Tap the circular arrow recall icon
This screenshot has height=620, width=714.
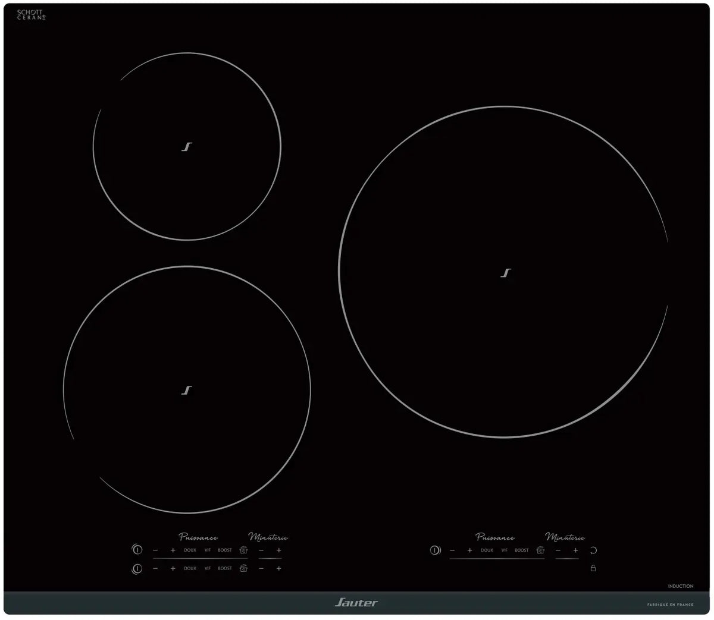pyautogui.click(x=593, y=550)
